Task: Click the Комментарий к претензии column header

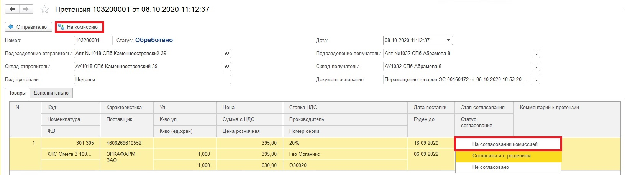Action: point(549,108)
